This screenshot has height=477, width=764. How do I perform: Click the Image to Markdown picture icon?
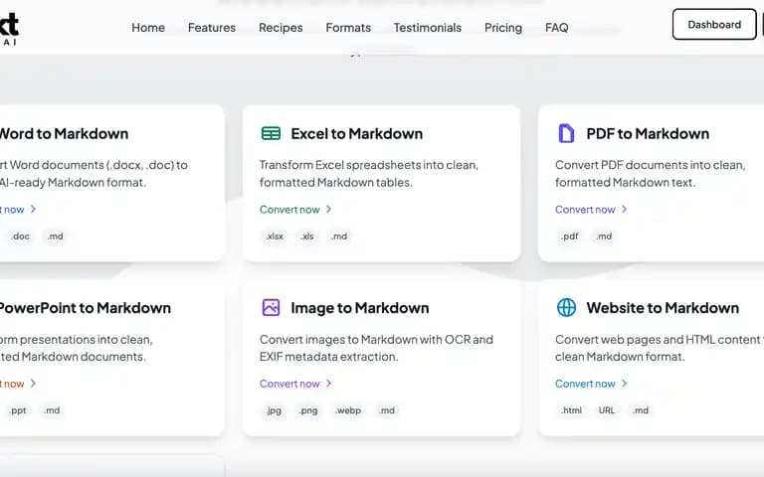click(x=271, y=308)
